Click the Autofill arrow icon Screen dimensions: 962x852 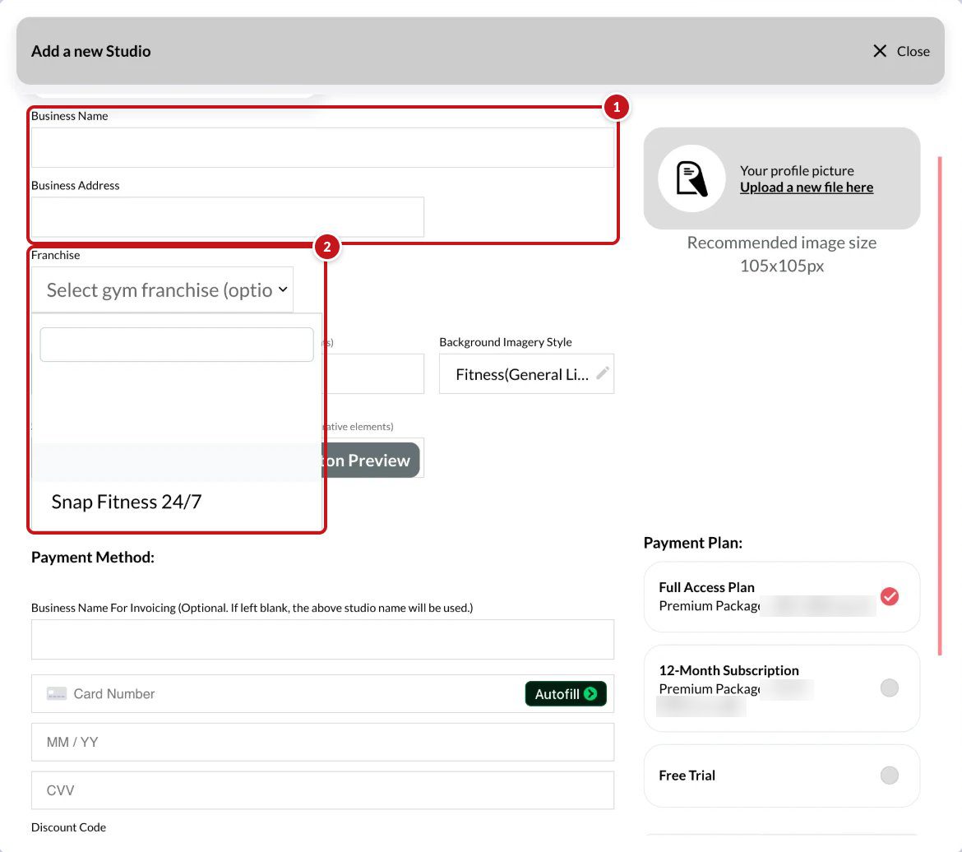coord(591,693)
